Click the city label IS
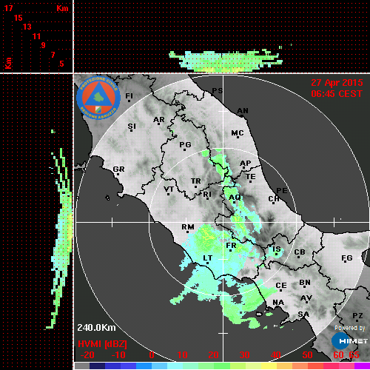This screenshot has width=370, height=370. click(x=277, y=249)
